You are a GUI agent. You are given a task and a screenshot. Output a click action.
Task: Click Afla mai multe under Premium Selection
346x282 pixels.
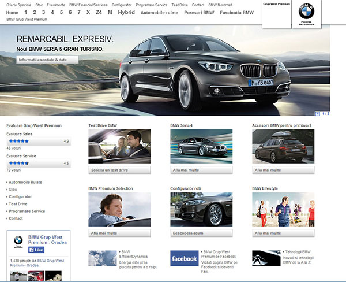(x=119, y=233)
